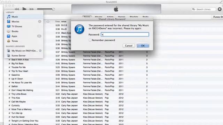This screenshot has width=223, height=125.
Task: Focus the Search Library field
Action: click(x=204, y=9)
